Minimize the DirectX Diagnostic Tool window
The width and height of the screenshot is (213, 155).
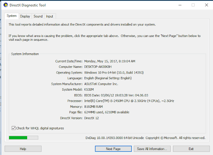[x=180, y=5]
